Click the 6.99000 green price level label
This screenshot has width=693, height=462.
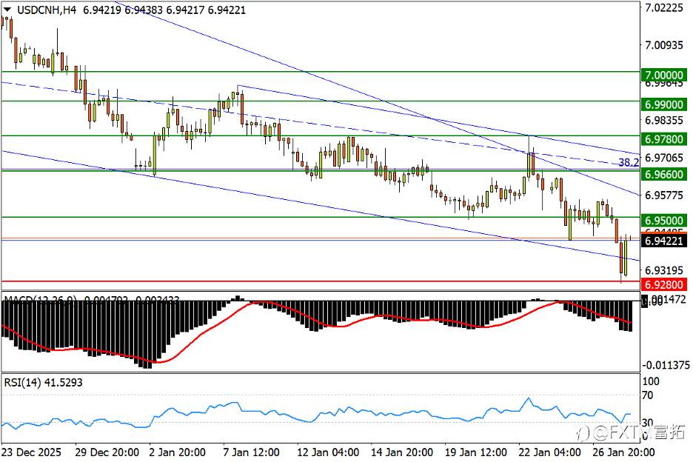664,104
